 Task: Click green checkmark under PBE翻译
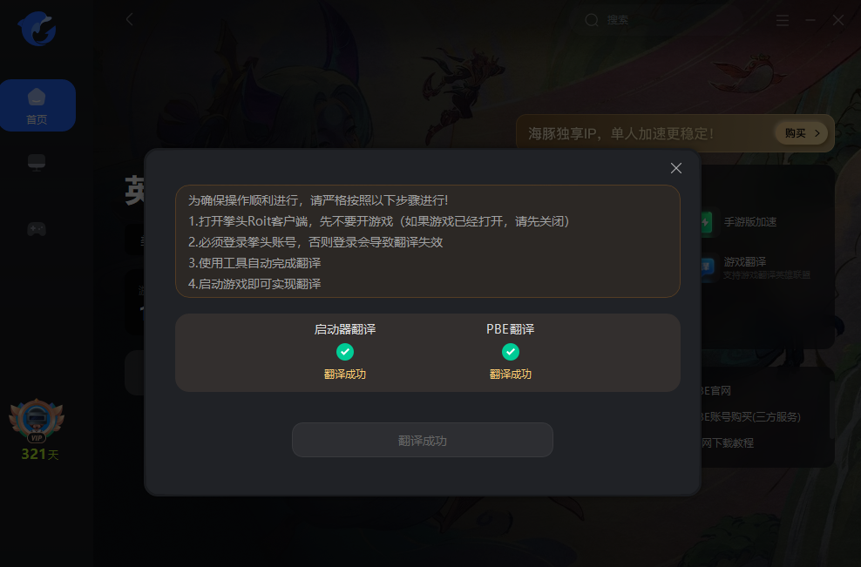510,352
